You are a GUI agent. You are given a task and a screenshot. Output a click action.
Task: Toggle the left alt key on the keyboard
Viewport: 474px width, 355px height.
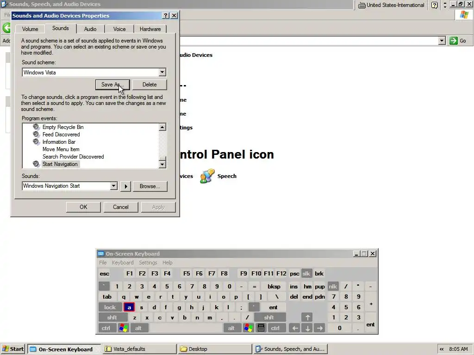139,328
